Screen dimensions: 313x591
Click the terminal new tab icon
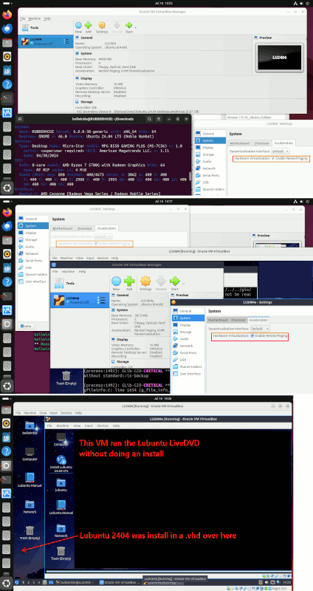coord(21,119)
